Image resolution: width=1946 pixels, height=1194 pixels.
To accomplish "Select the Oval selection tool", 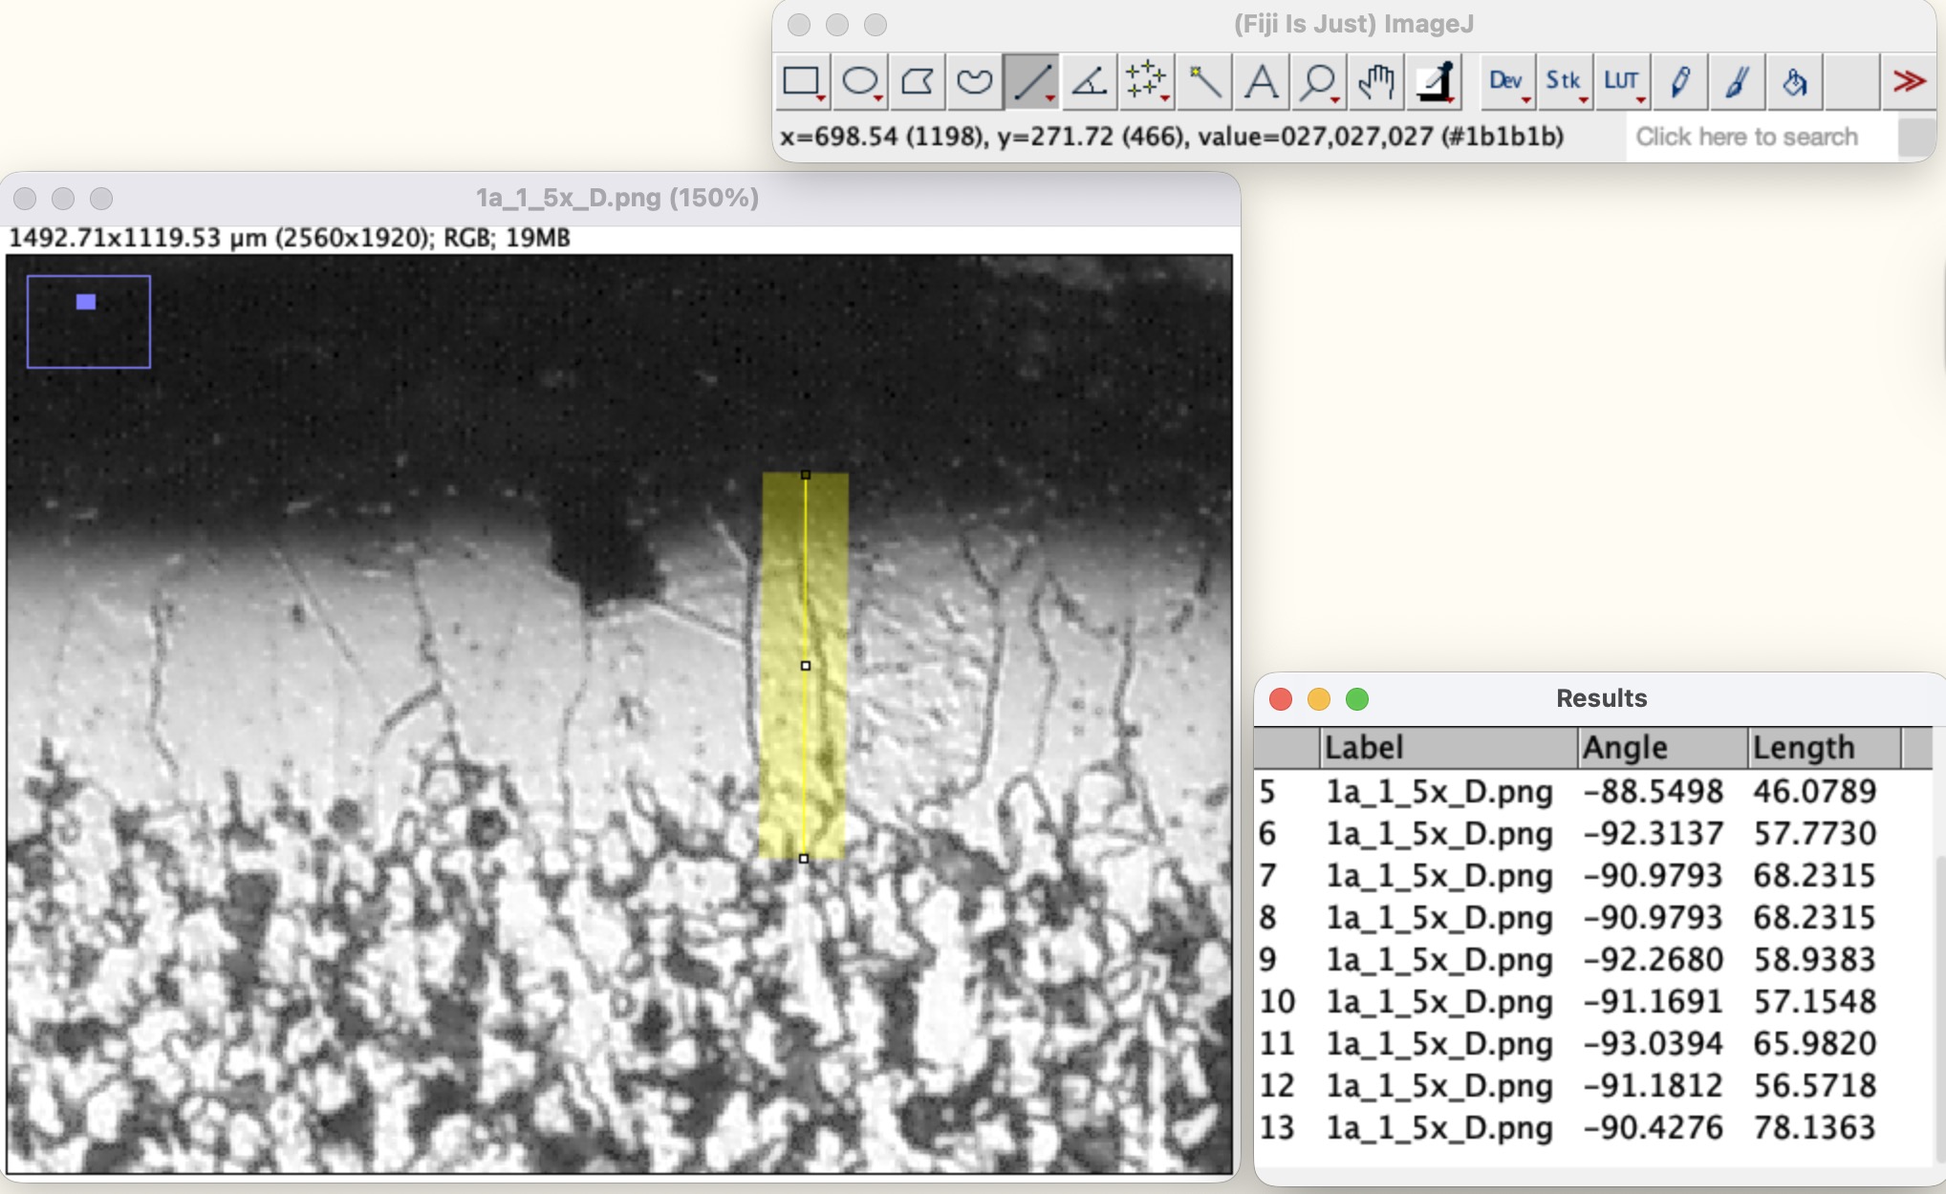I will coord(859,82).
